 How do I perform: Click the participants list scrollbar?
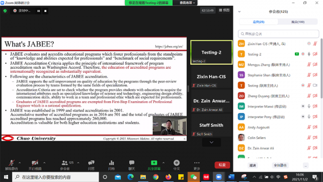pyautogui.click(x=321, y=68)
